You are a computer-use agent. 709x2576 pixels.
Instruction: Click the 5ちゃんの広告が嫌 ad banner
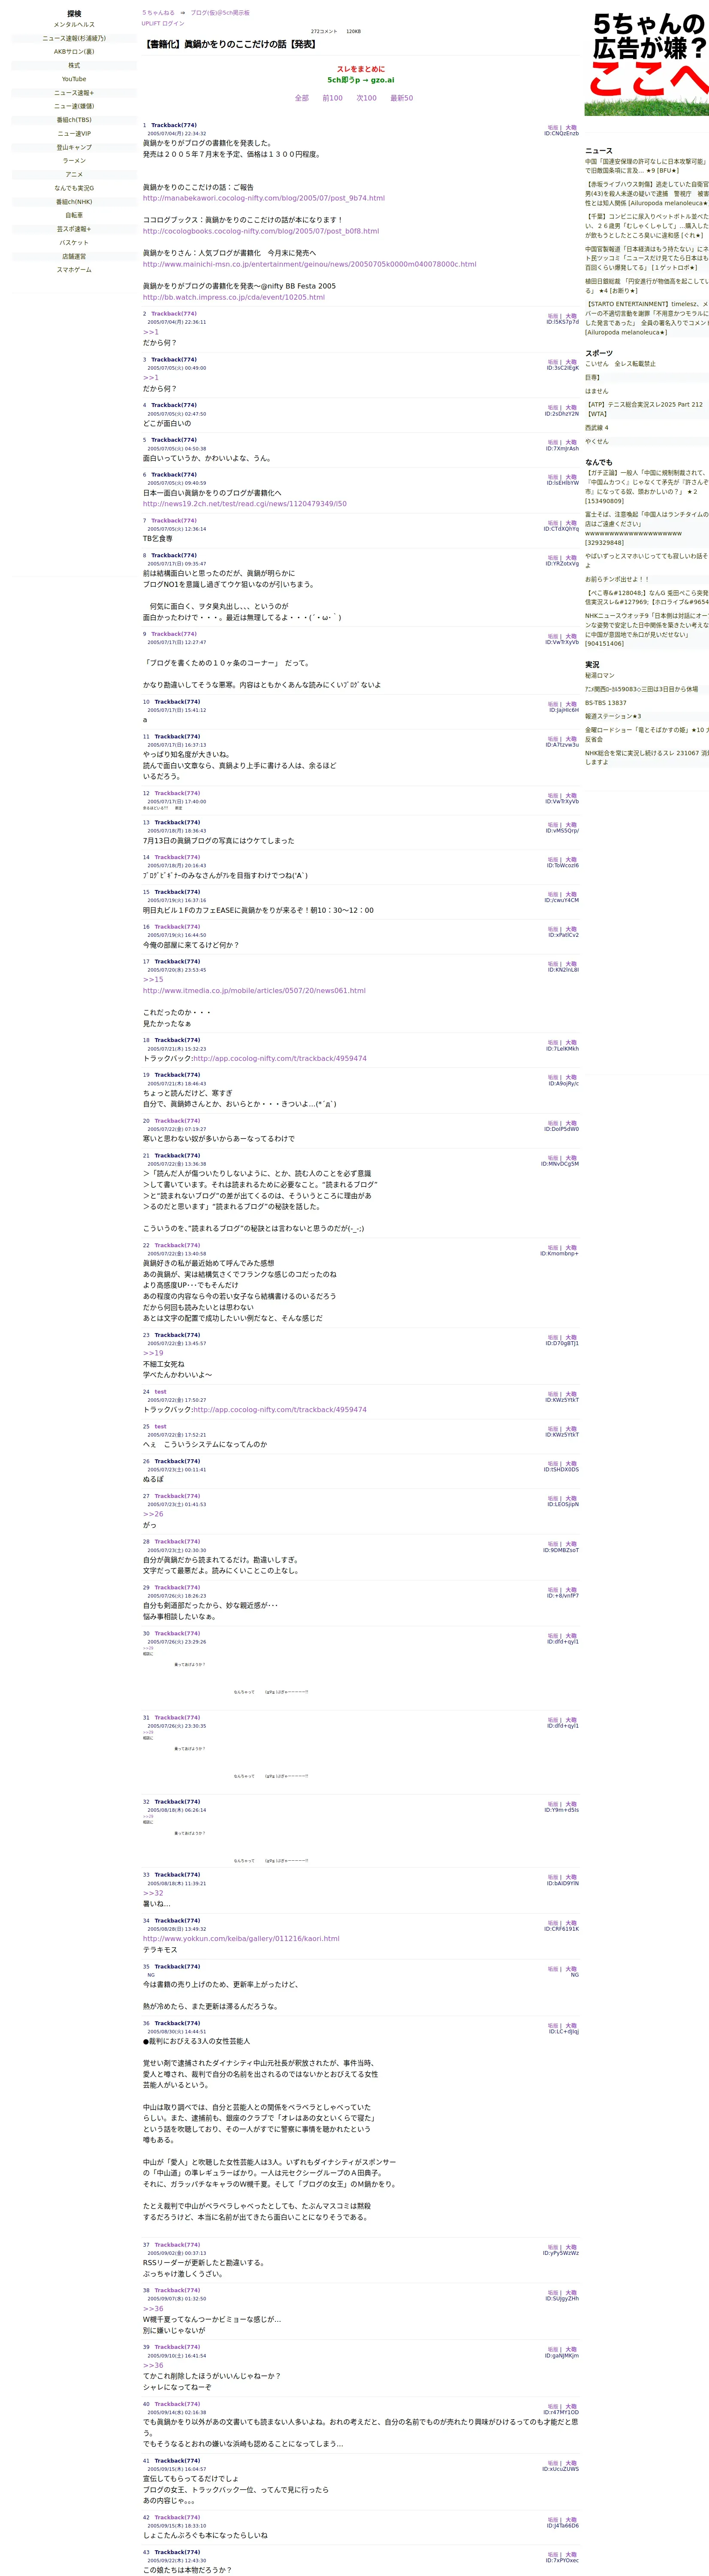pyautogui.click(x=647, y=58)
